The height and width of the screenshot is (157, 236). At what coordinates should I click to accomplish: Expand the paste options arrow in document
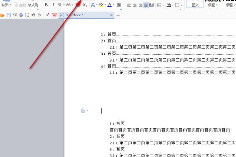88,111
